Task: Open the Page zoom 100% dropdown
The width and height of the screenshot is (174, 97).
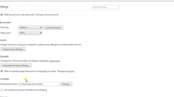Action: (x=30, y=33)
